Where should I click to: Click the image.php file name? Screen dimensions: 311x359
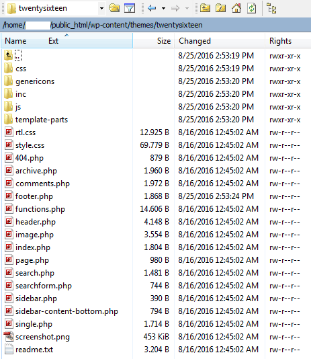(34, 235)
